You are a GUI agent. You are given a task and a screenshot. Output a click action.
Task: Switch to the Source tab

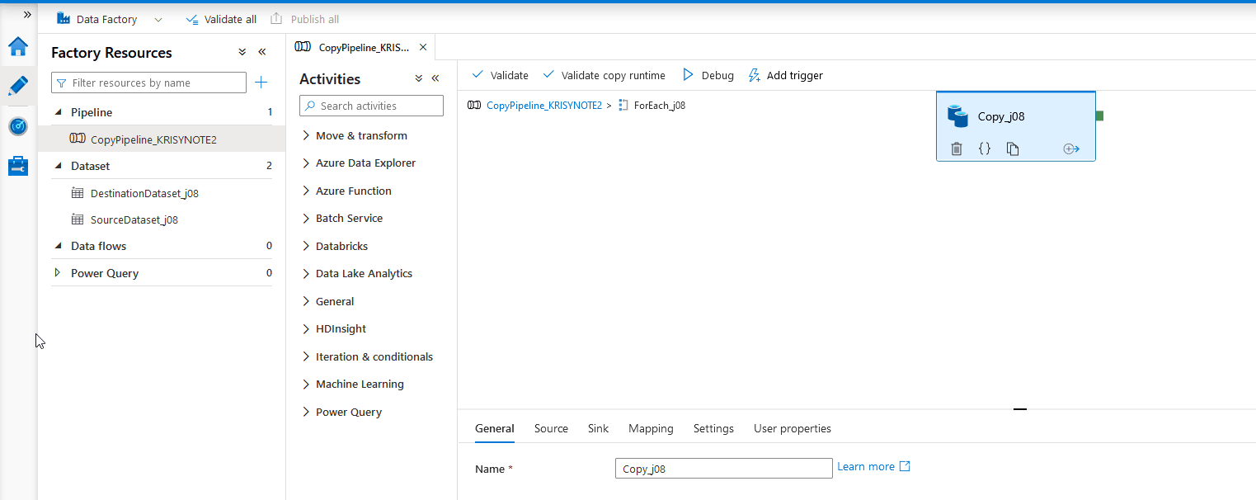point(551,428)
